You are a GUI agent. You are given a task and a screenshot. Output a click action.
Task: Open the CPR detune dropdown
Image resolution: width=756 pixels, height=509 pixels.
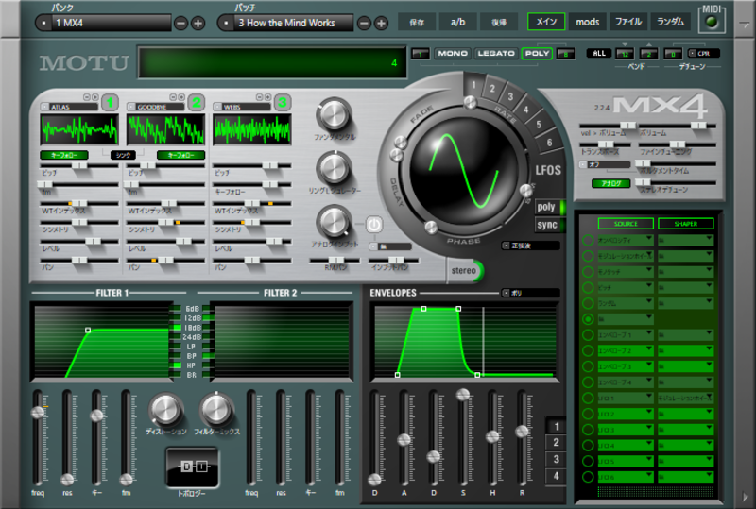pos(703,54)
